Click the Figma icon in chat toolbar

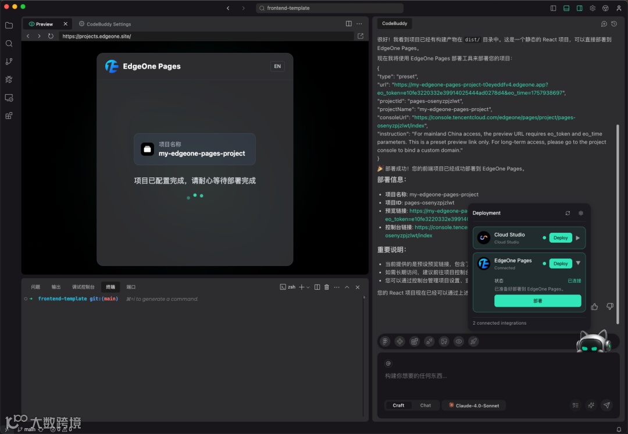pos(386,341)
